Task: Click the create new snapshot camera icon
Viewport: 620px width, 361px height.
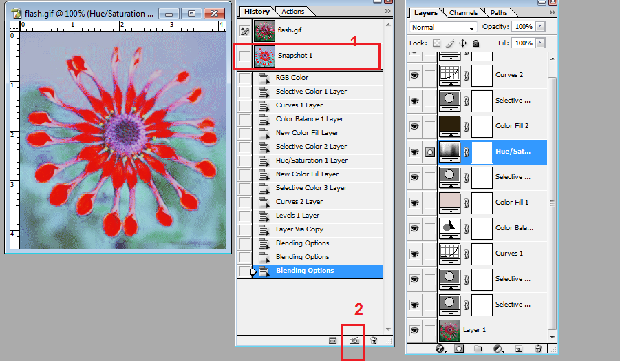Action: coord(355,340)
